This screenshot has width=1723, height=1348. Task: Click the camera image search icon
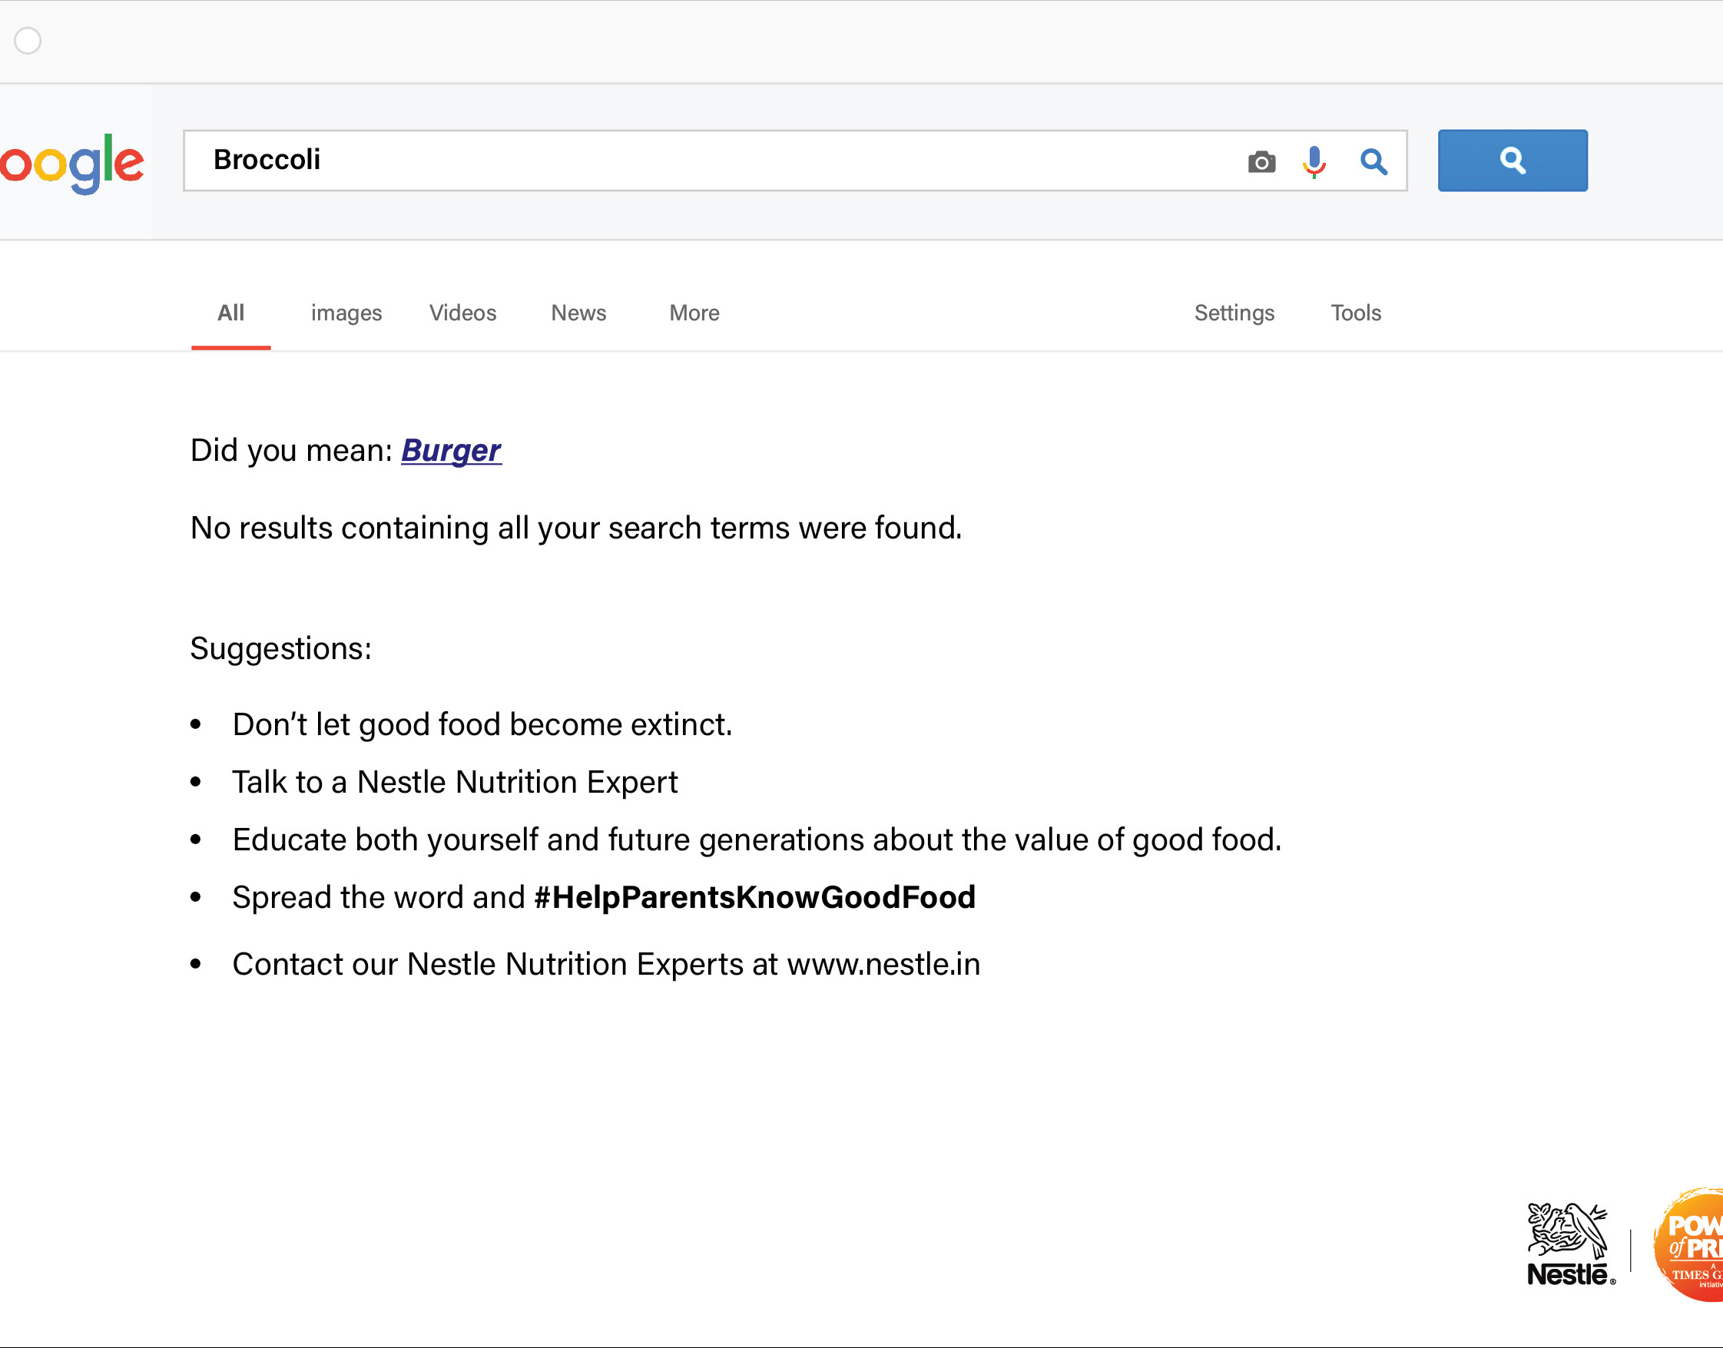click(1261, 162)
